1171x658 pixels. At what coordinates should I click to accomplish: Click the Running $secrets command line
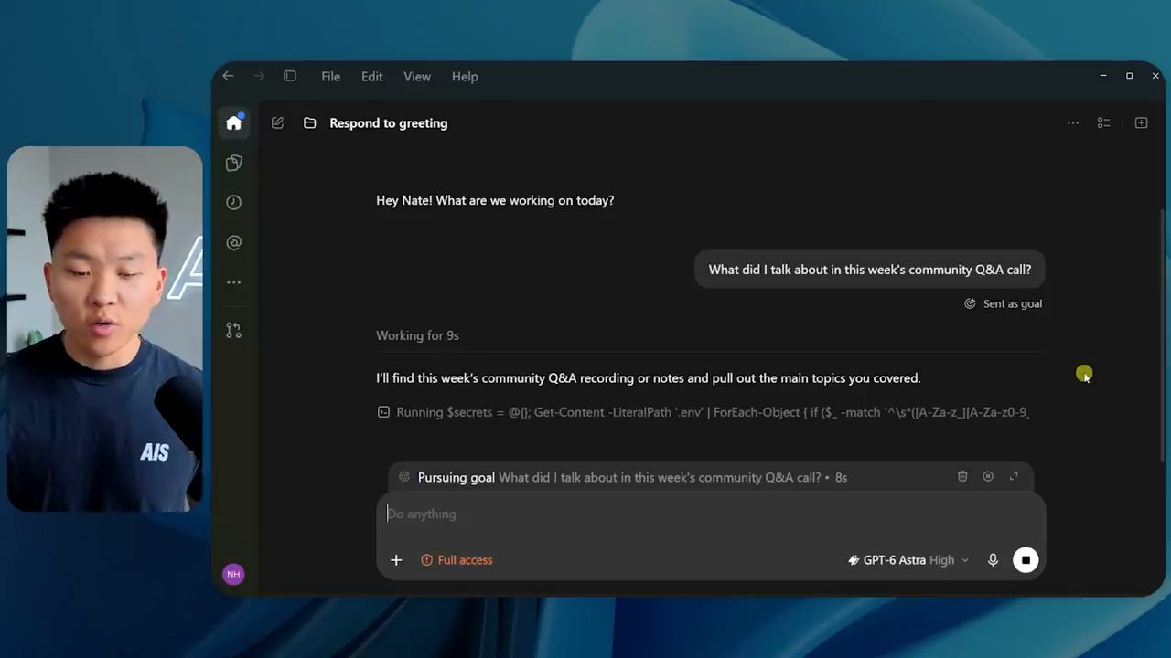(704, 412)
